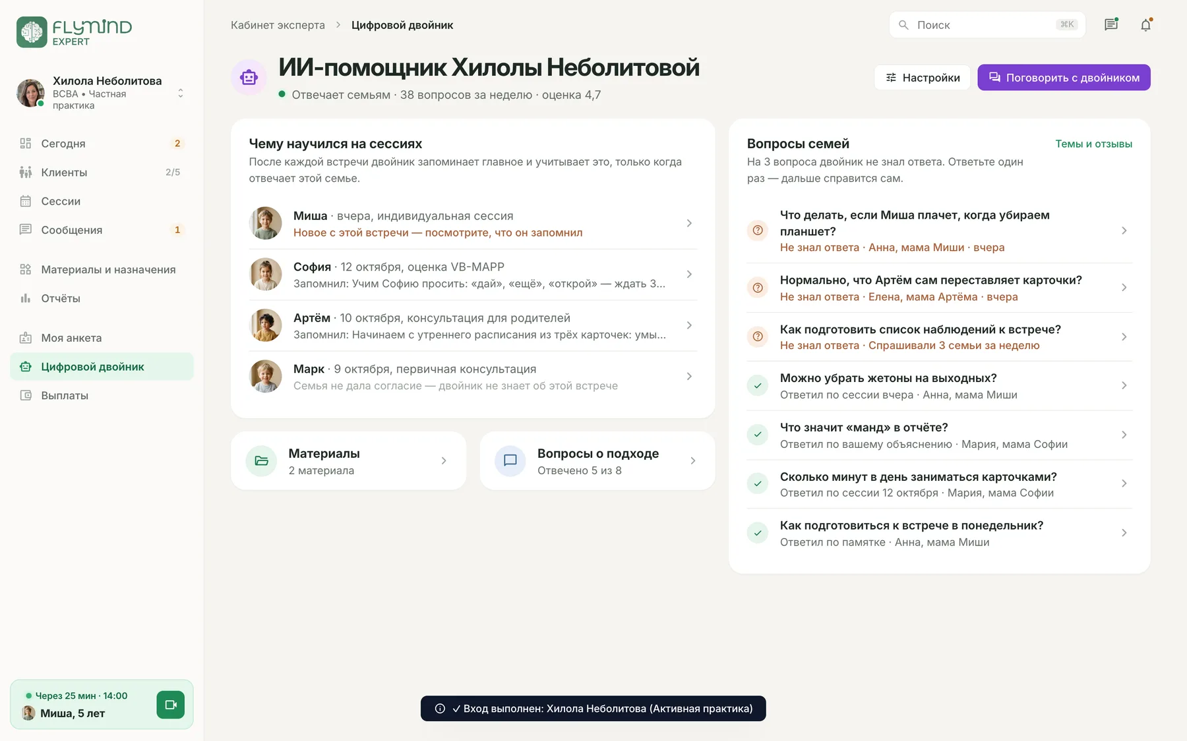
Task: Open Выплаты in the sidebar
Action: (102, 396)
